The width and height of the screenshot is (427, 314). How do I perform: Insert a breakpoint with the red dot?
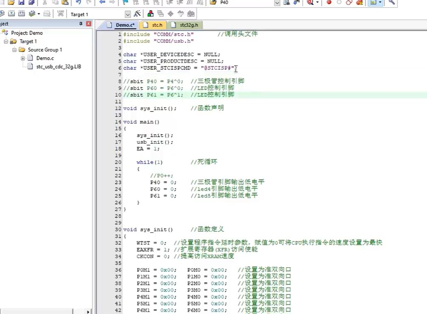(x=329, y=2)
